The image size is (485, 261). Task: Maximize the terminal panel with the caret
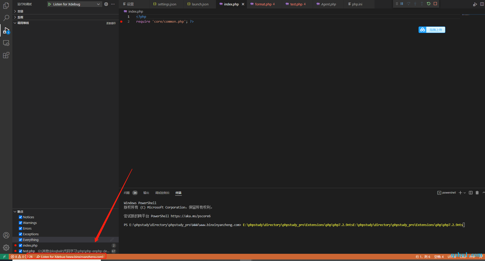point(483,193)
